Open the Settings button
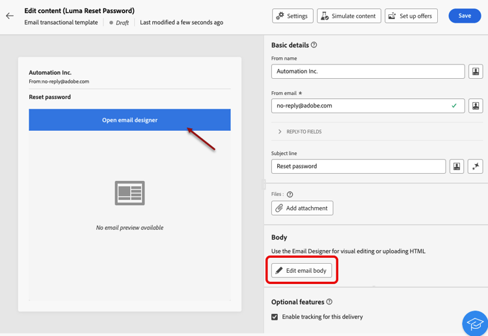Image resolution: width=488 pixels, height=336 pixels. coord(293,16)
